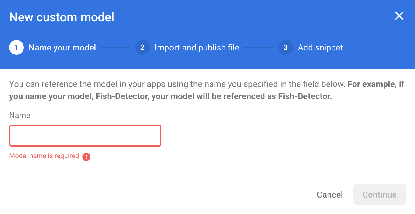Click the error badge after the validation message
415x214 pixels.
[x=86, y=156]
